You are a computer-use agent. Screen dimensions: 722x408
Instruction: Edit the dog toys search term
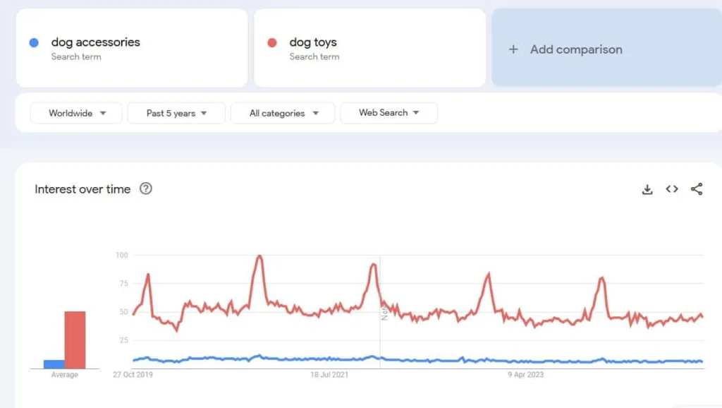coord(313,42)
